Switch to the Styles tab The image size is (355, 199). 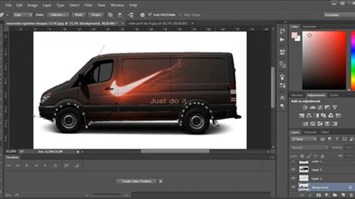tap(333, 95)
